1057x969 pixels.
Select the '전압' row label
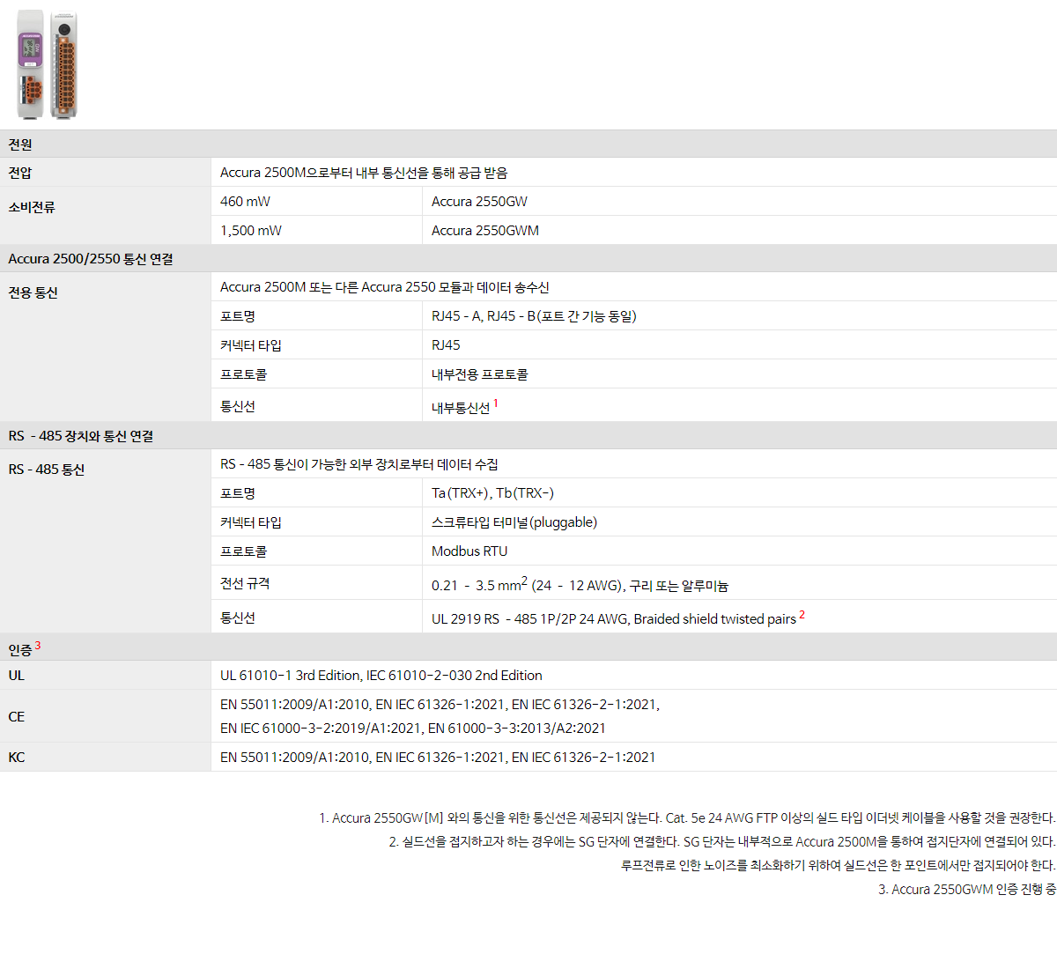pyautogui.click(x=20, y=173)
